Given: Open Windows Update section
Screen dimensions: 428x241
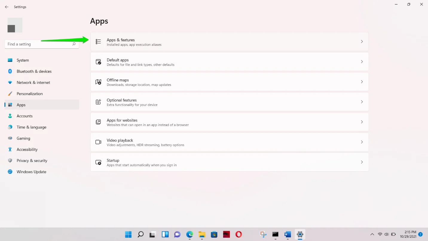Looking at the screenshot, I should (42, 172).
